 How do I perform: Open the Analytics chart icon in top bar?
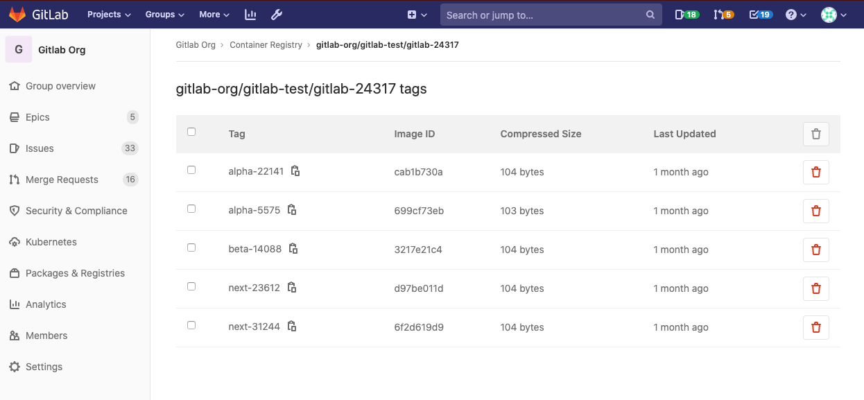pyautogui.click(x=250, y=15)
